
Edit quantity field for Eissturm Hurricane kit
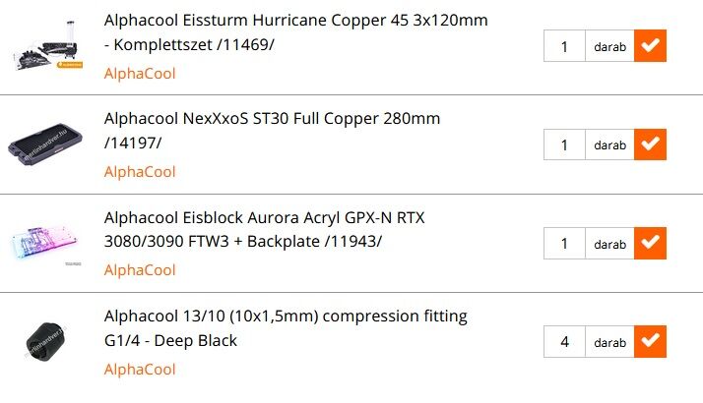tap(564, 46)
